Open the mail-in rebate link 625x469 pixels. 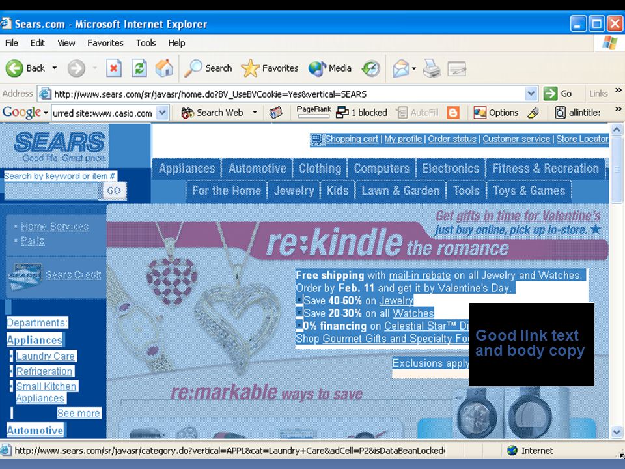click(x=420, y=275)
